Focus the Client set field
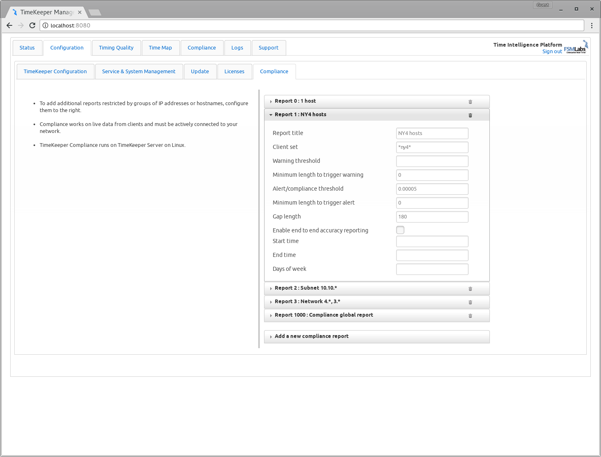Screen dimensions: 601x457 (x=432, y=147)
